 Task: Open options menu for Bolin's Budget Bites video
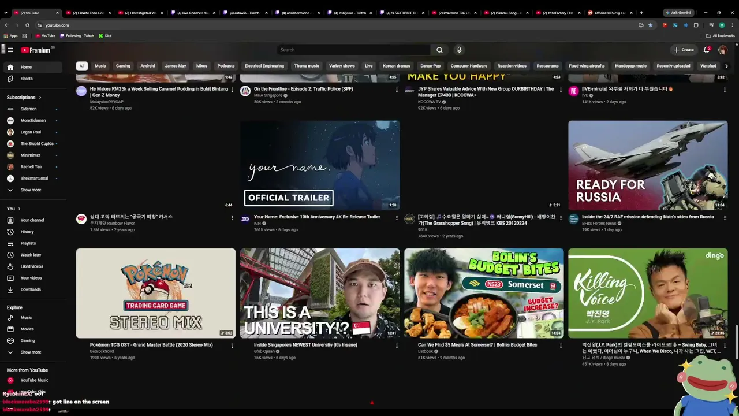click(x=561, y=346)
